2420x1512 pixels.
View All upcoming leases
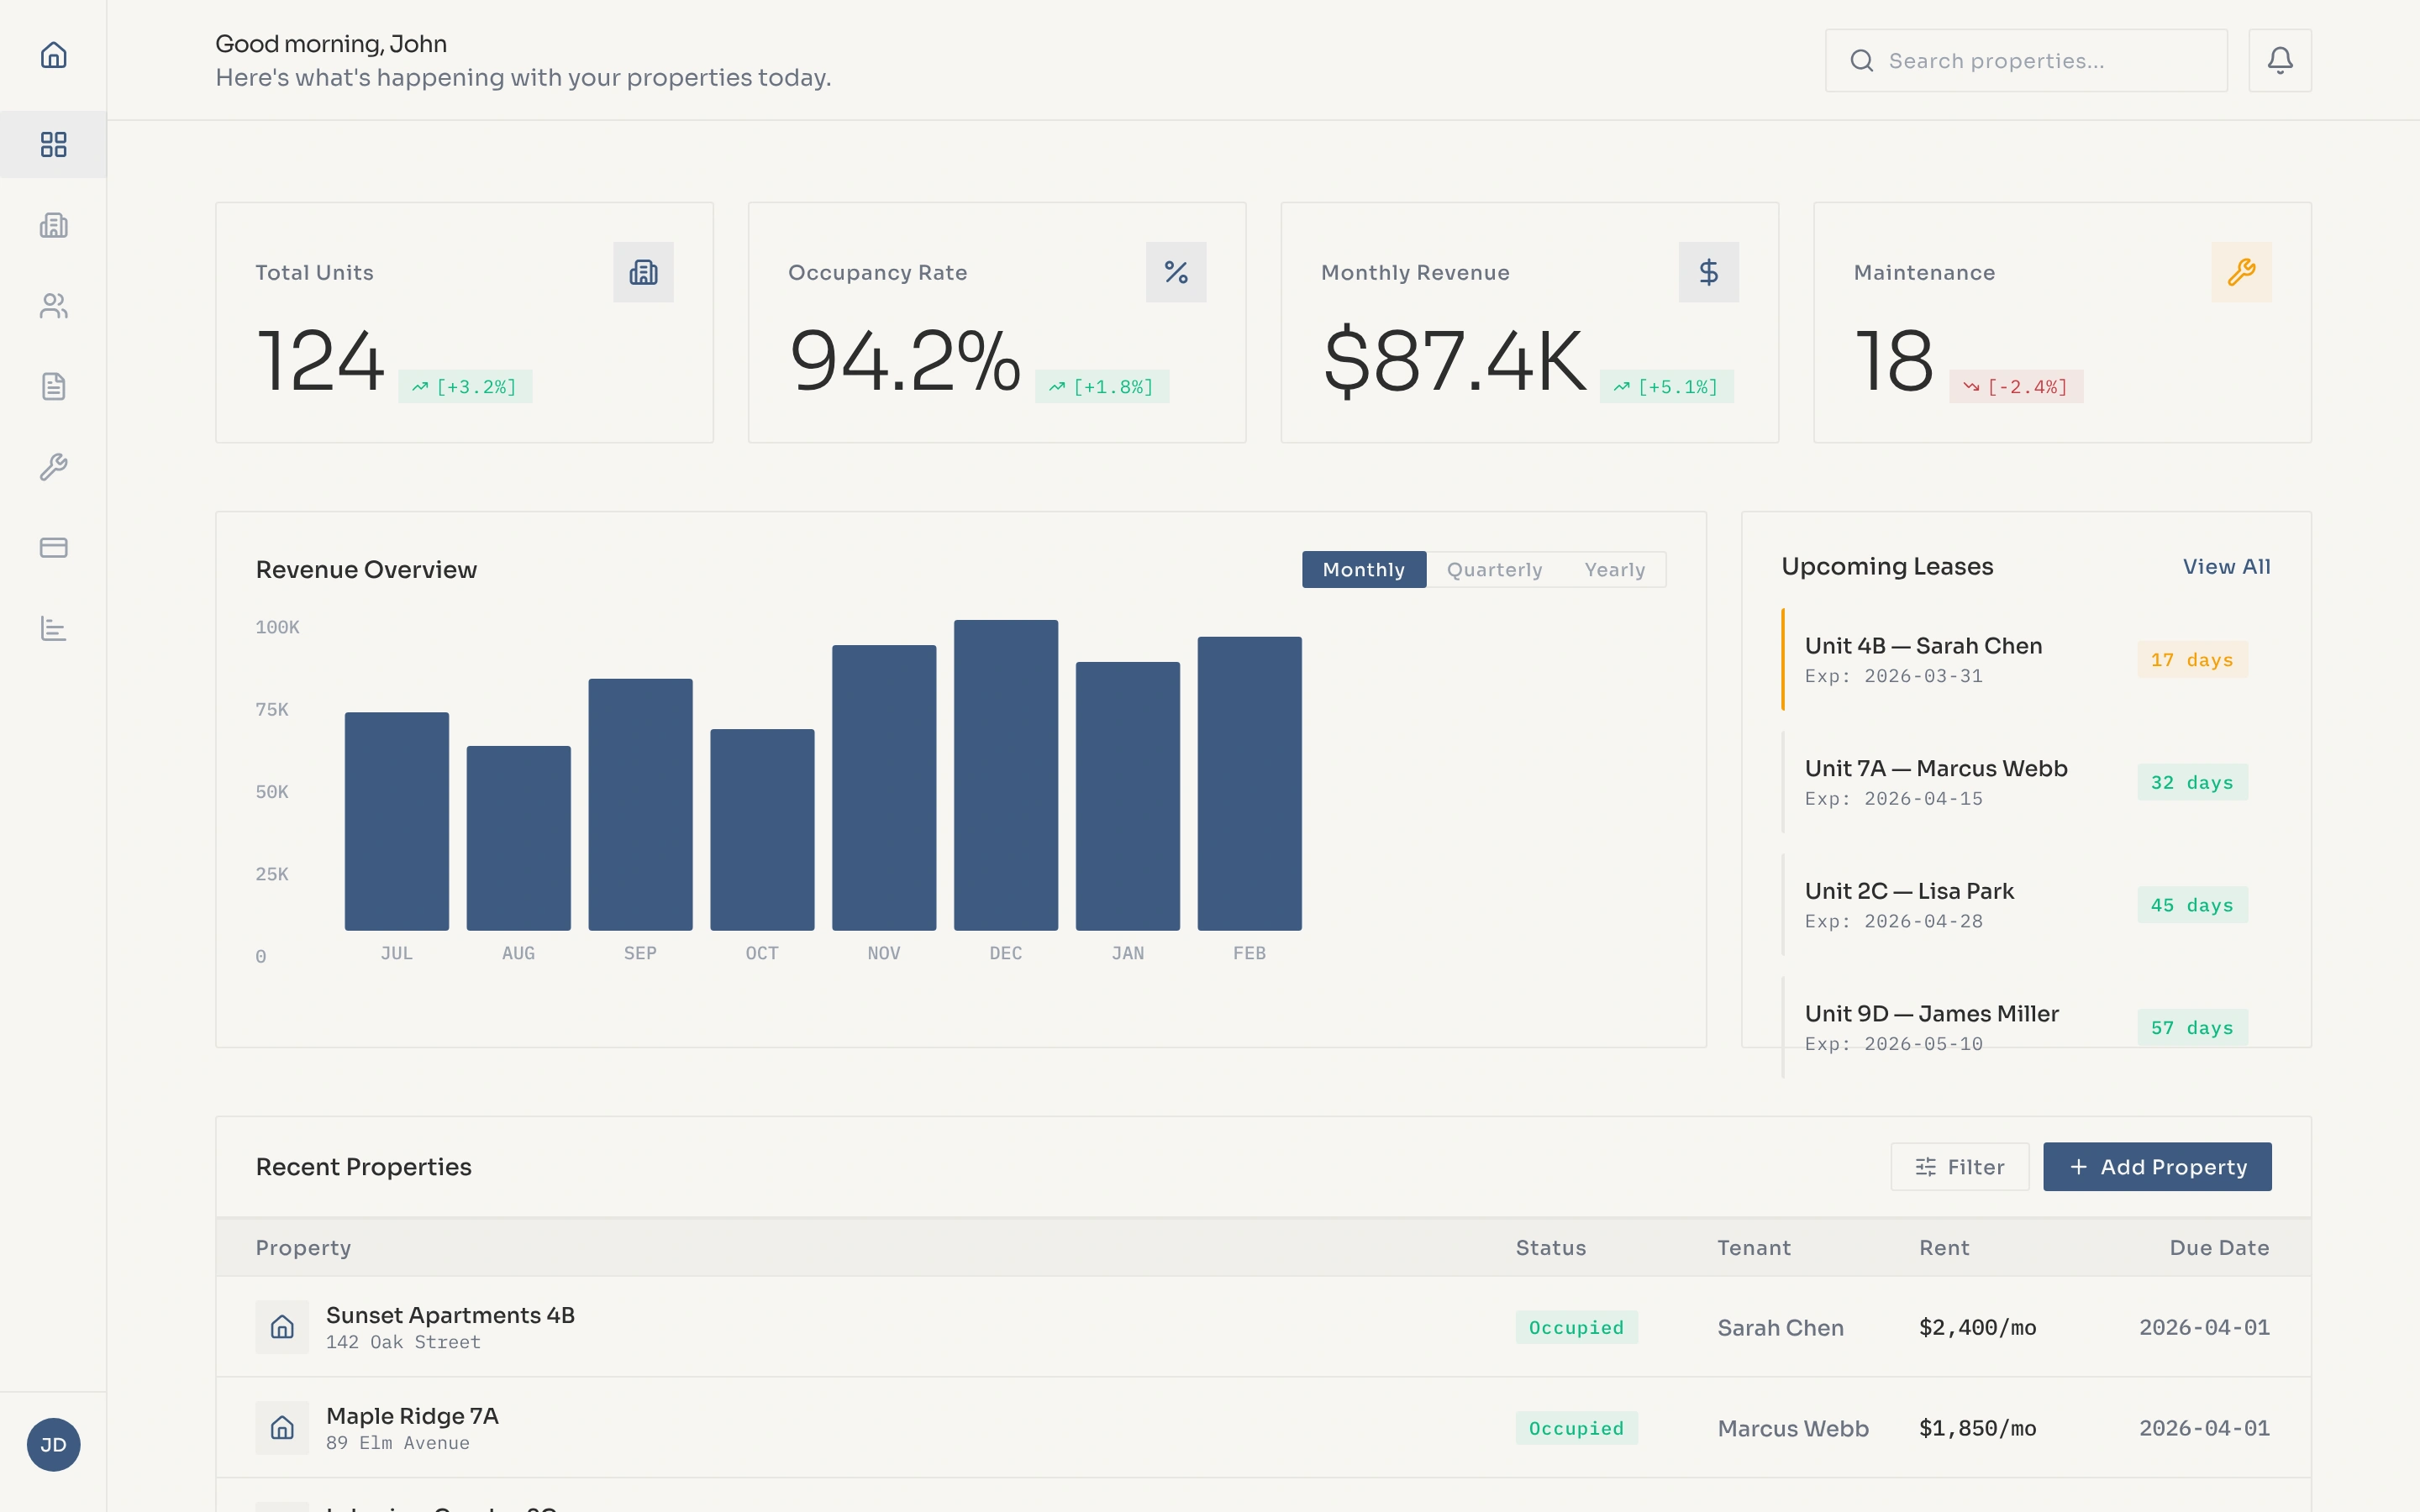(2227, 566)
